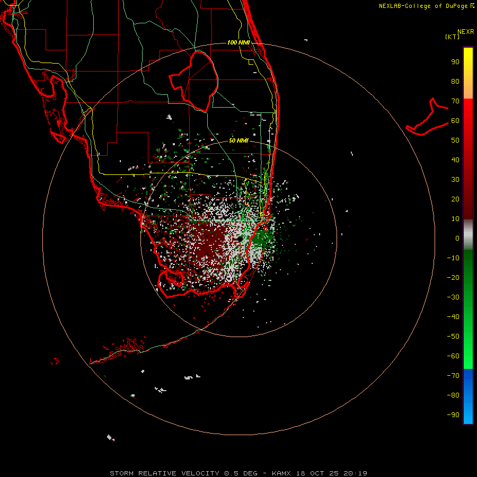The image size is (477, 477).
Task: Click the -20 value on the velocity scale
Action: (453, 277)
